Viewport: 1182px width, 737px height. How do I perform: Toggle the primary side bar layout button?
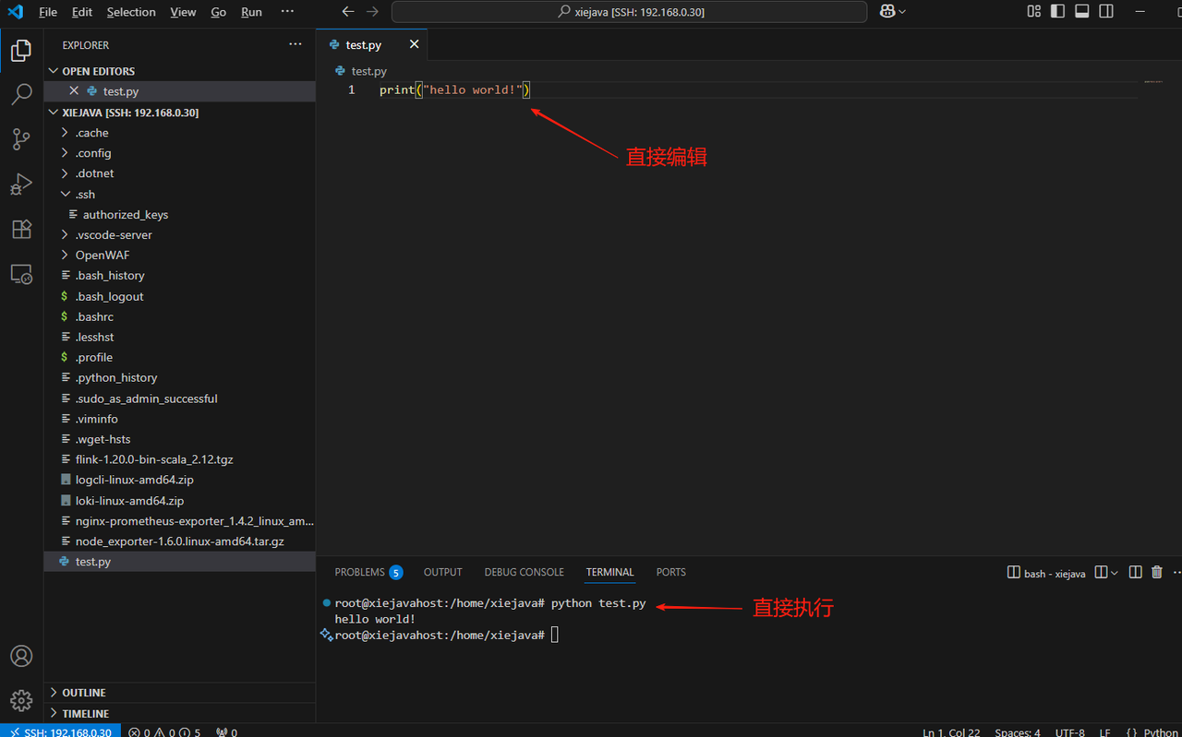(1057, 12)
